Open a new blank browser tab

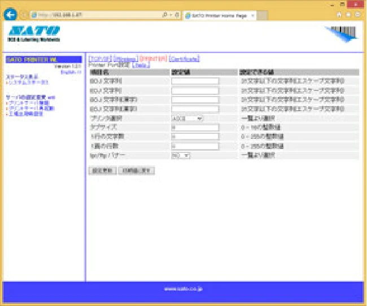pyautogui.click(x=262, y=16)
